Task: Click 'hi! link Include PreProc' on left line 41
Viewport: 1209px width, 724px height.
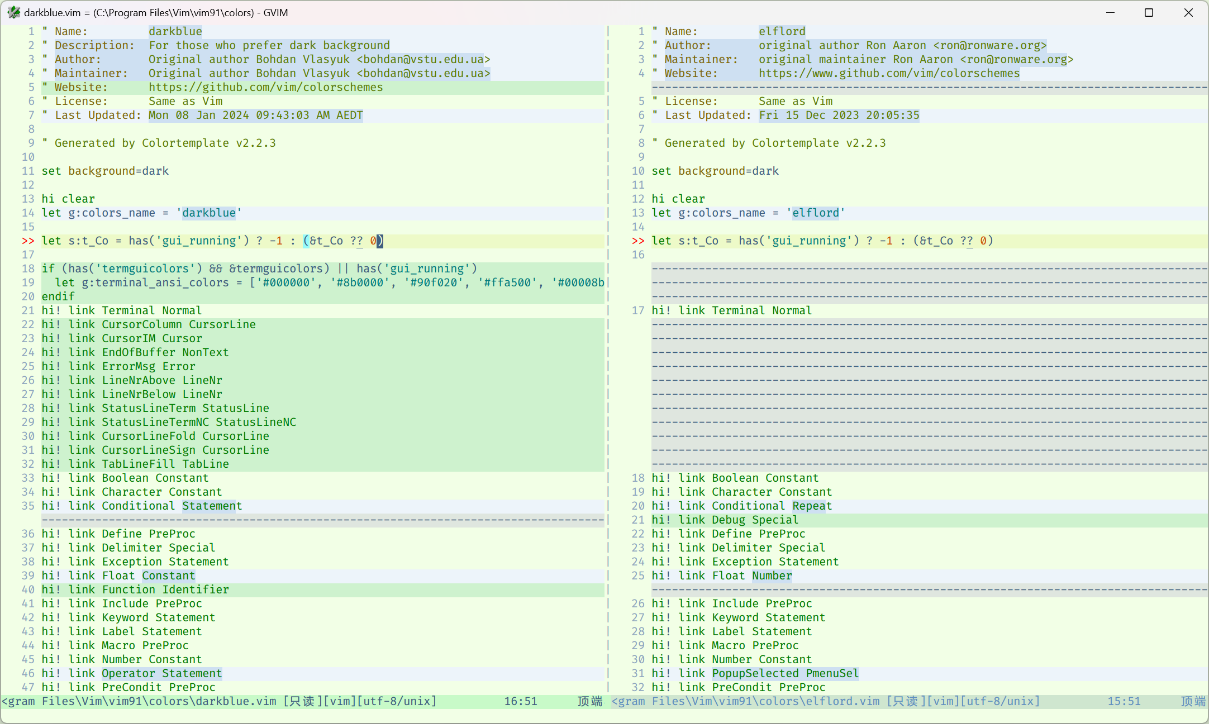Action: tap(122, 604)
